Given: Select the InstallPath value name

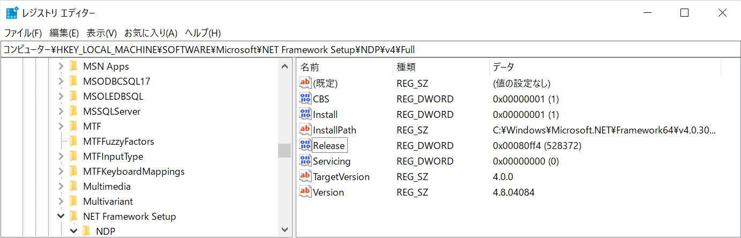Looking at the screenshot, I should (x=335, y=130).
